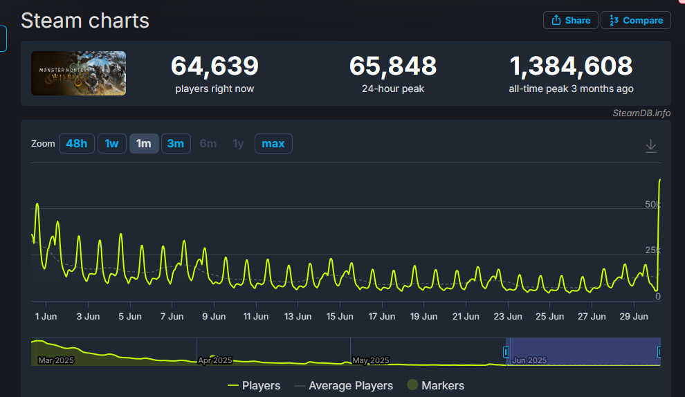Select the 1m zoom range
The width and height of the screenshot is (685, 397).
144,144
